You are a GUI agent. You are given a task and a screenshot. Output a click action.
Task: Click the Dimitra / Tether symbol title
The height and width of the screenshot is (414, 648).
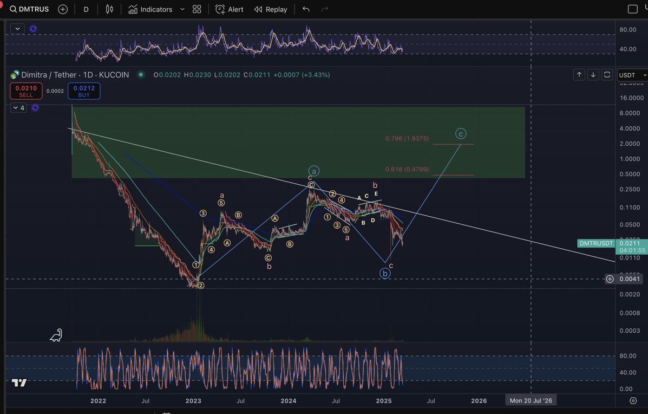coord(75,75)
